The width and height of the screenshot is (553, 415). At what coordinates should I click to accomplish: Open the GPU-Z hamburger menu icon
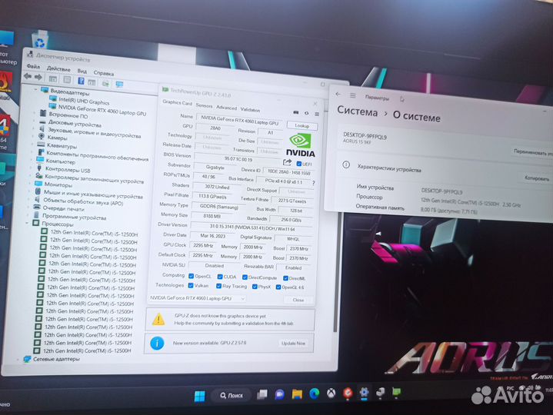pyautogui.click(x=317, y=114)
